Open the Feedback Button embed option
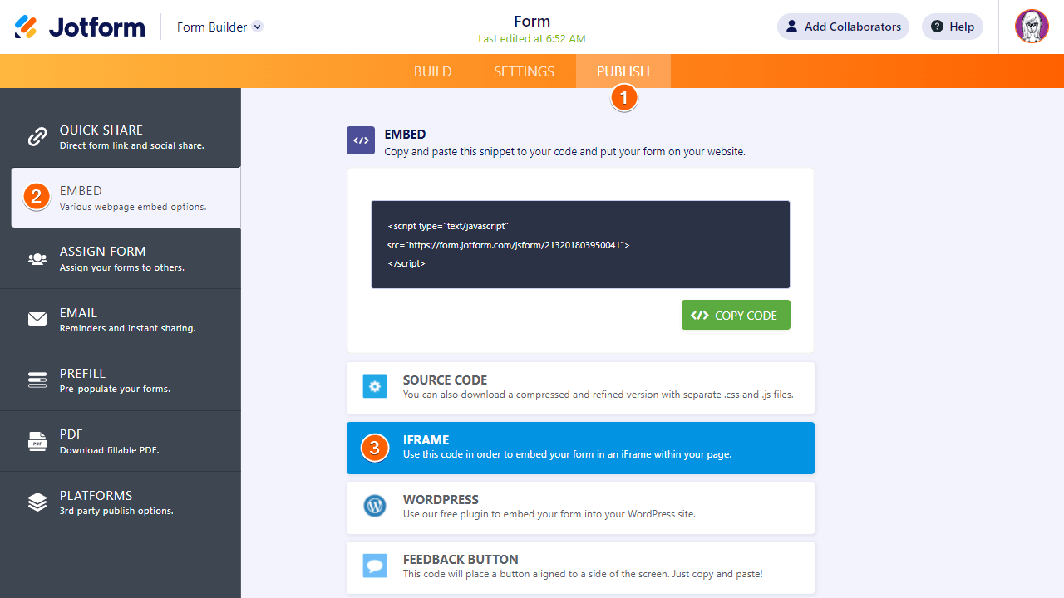Image resolution: width=1064 pixels, height=598 pixels. [x=580, y=567]
